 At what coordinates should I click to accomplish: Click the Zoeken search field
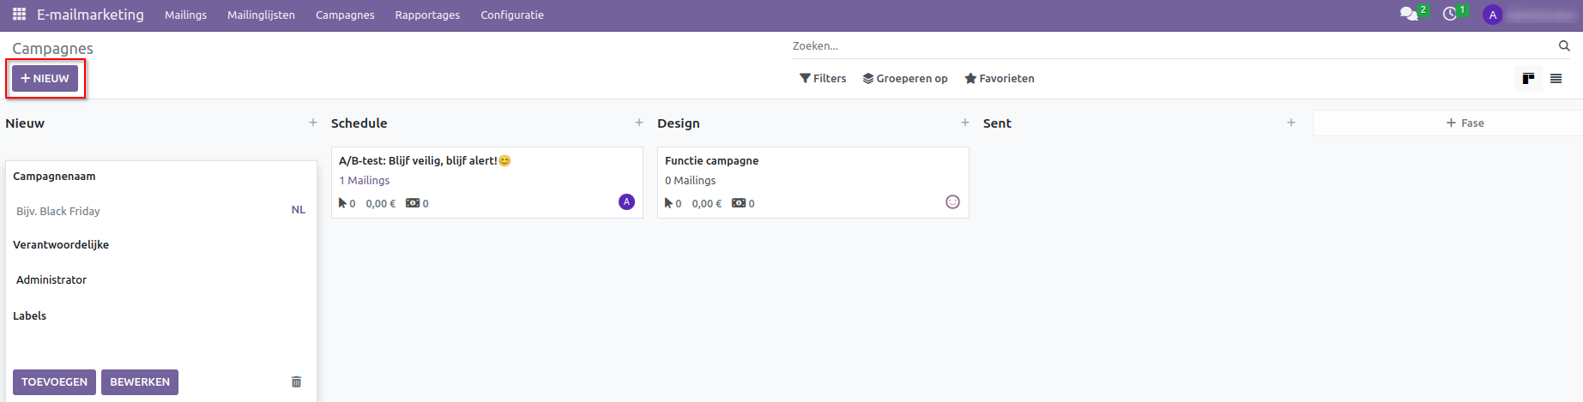click(1171, 46)
